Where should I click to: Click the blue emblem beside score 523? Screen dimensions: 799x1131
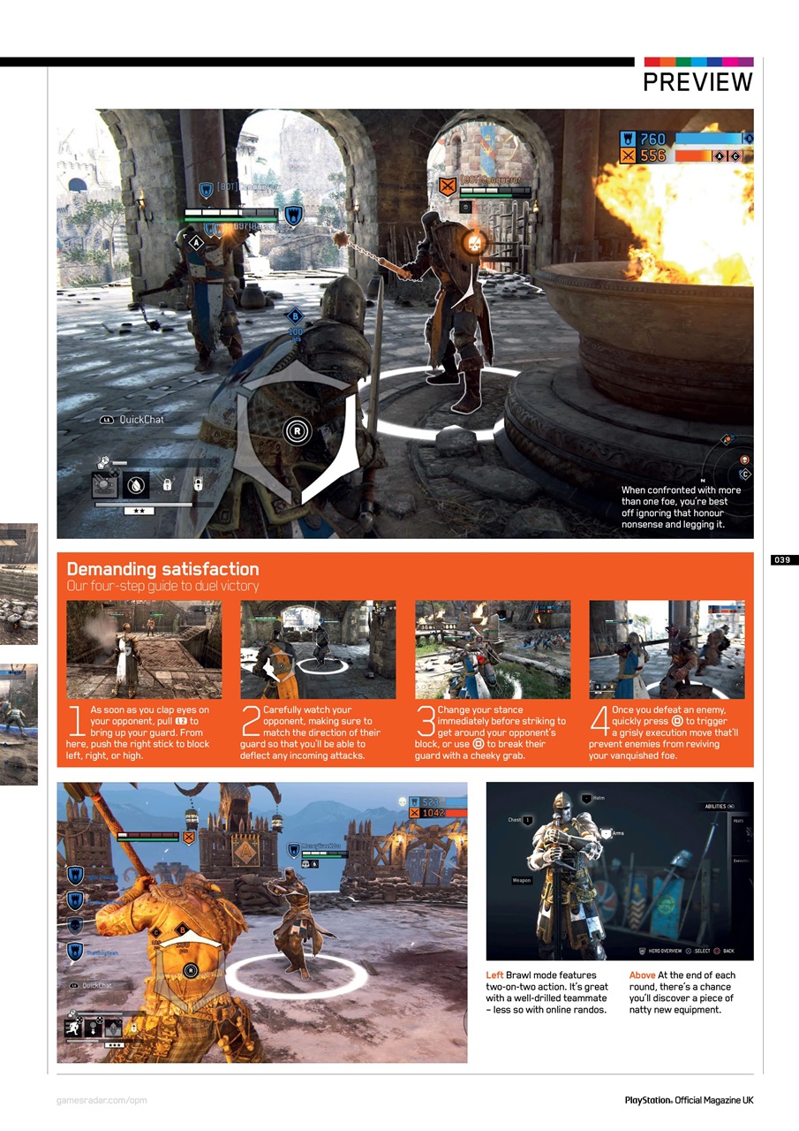[415, 802]
